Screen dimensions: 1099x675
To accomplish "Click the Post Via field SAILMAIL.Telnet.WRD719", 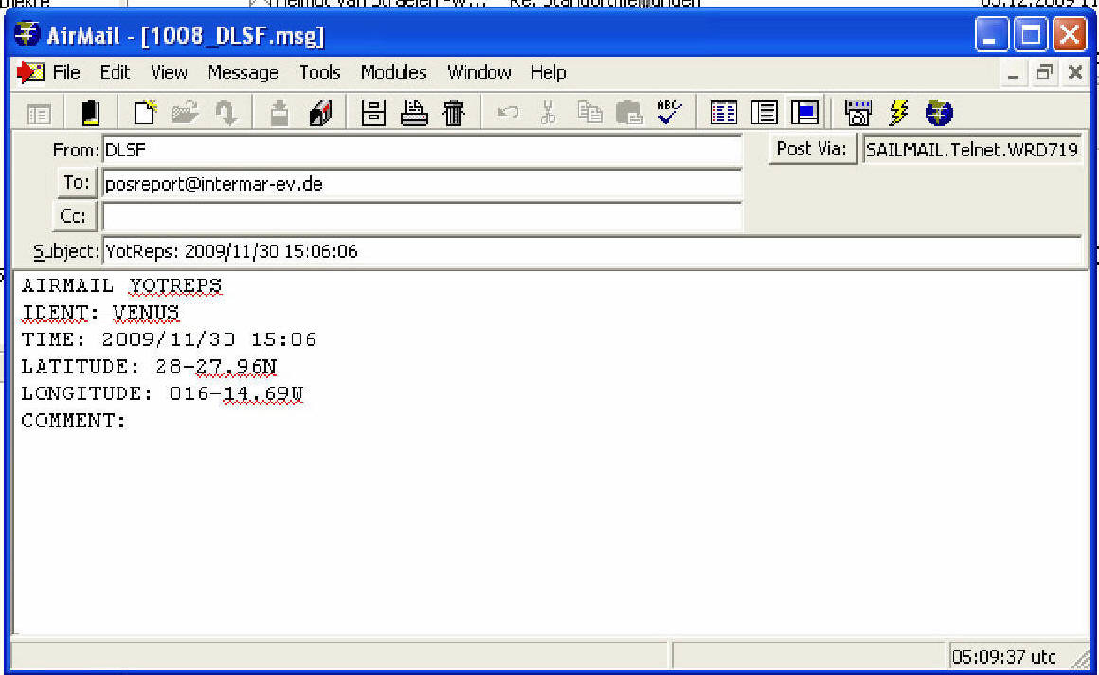I will [x=971, y=150].
